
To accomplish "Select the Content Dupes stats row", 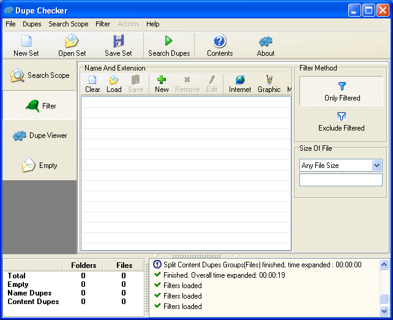I will coord(73,301).
